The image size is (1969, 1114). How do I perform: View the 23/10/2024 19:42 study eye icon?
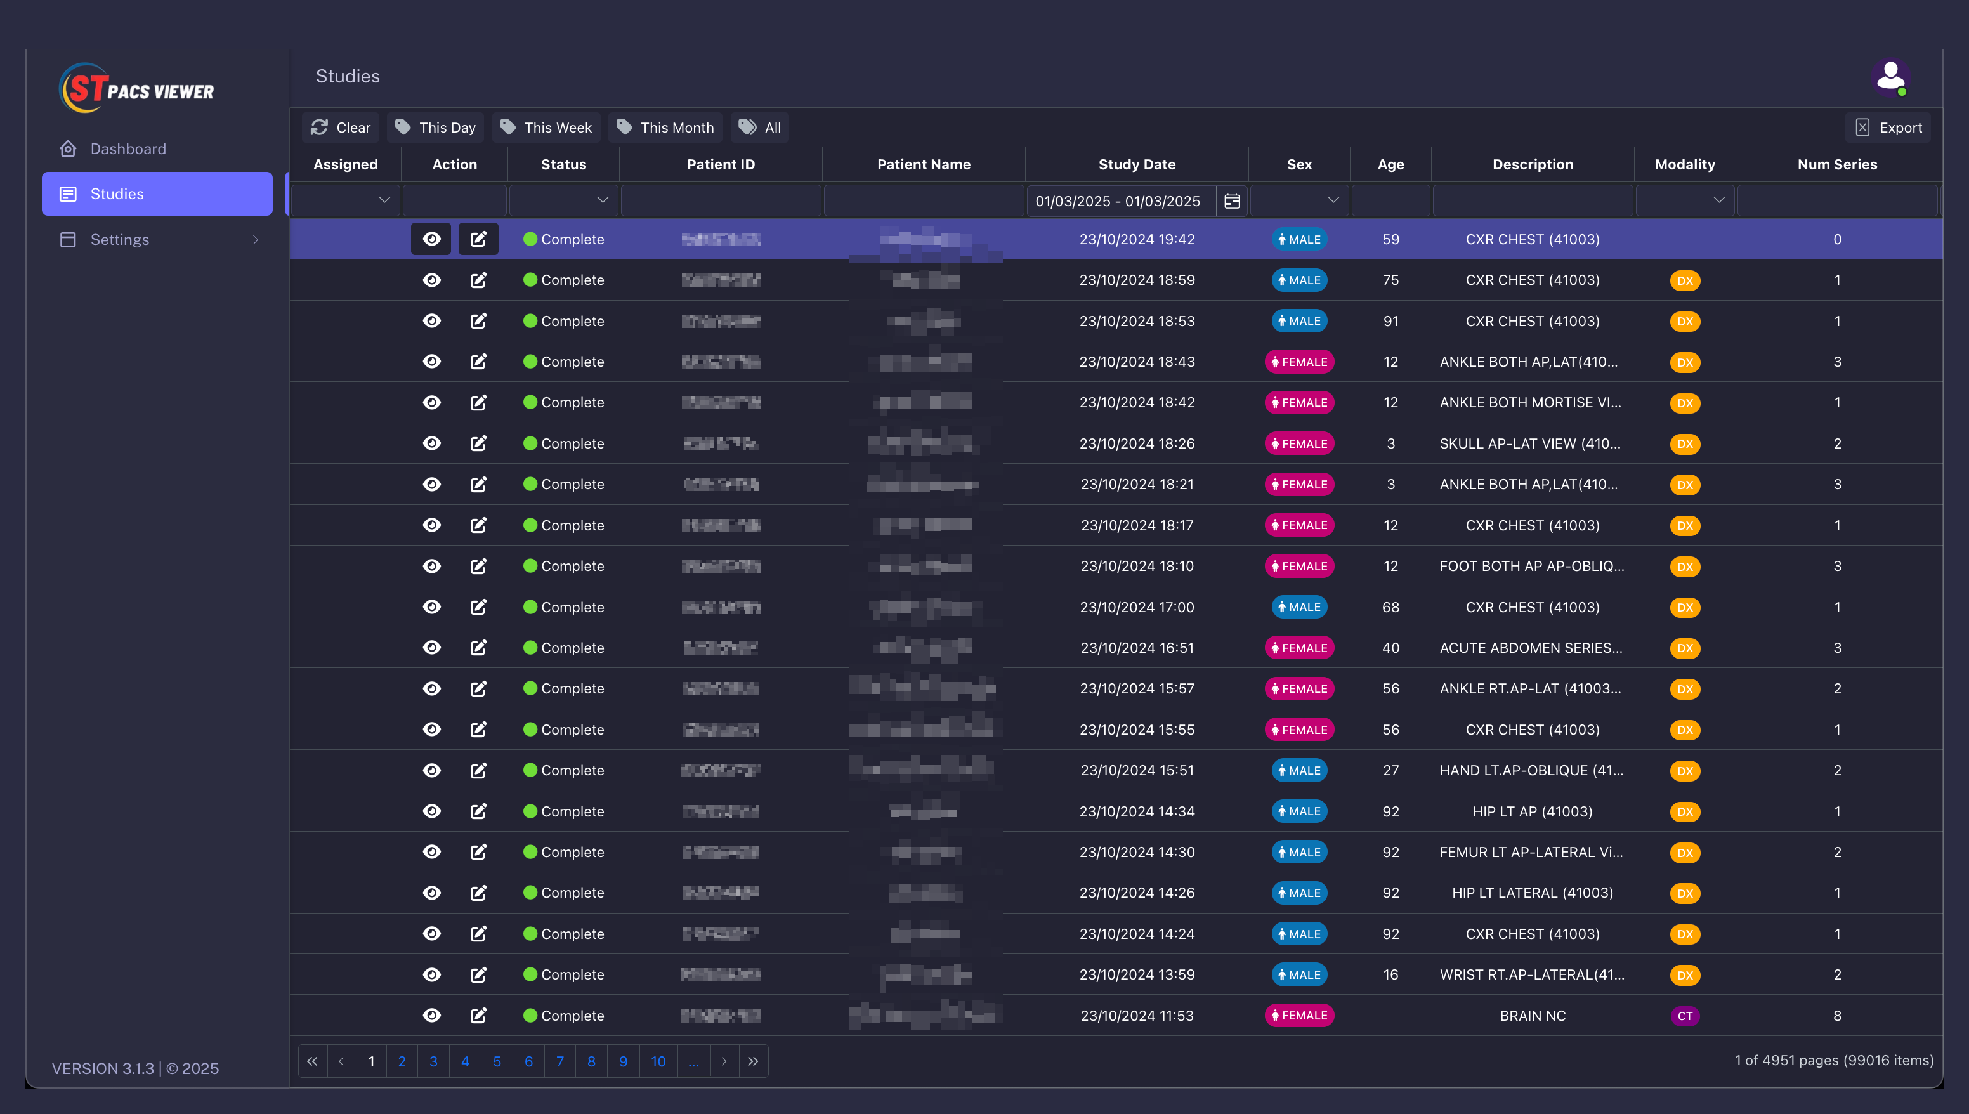pos(431,239)
